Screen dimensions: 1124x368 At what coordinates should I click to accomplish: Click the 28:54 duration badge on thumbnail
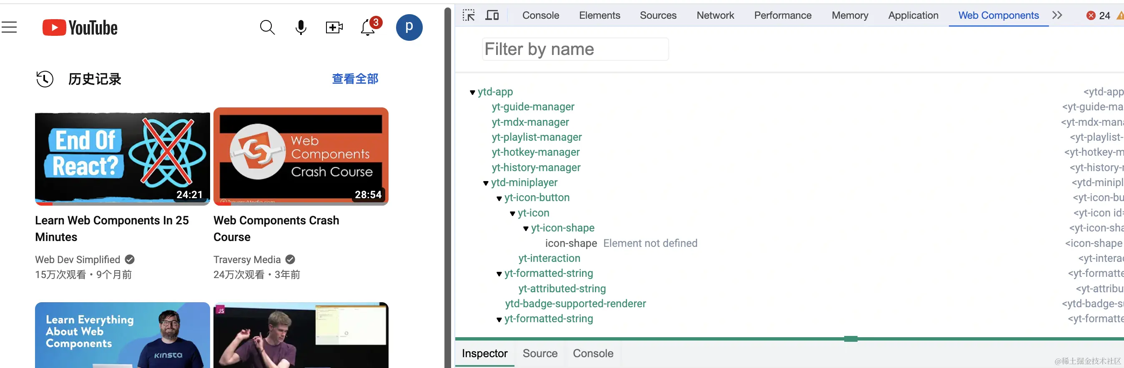(x=368, y=194)
